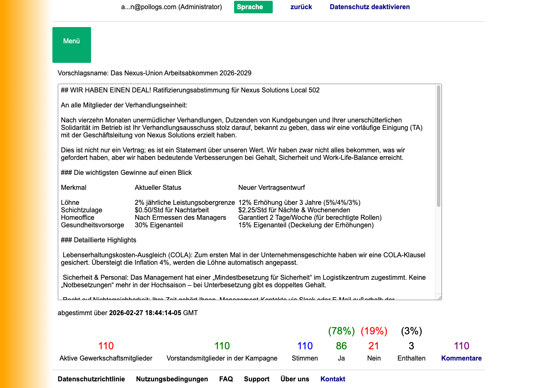Open the Nutzungsbedingungen page

click(x=172, y=379)
